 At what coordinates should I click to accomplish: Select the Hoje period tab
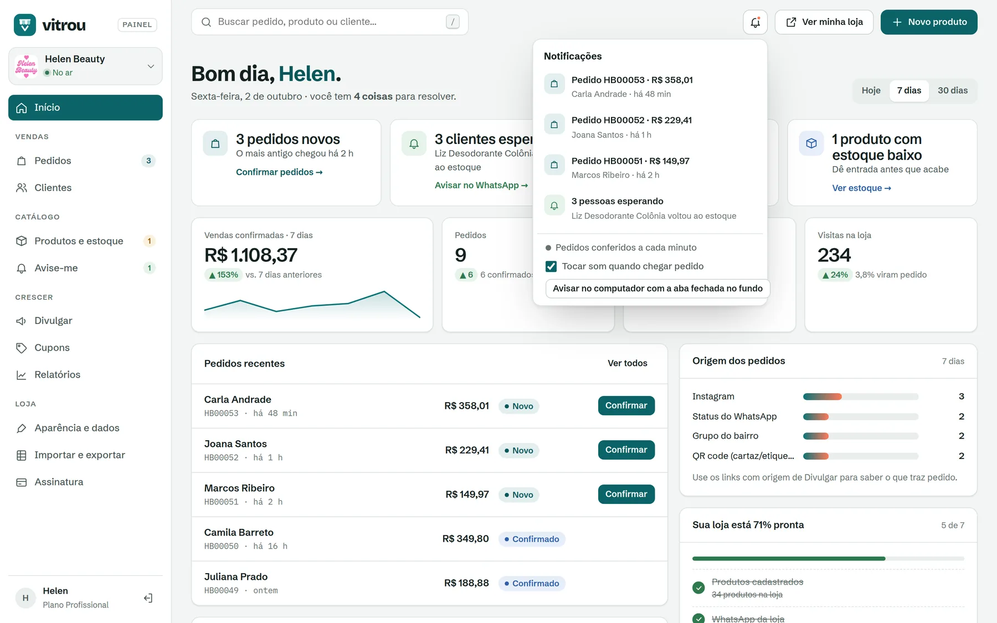(871, 91)
